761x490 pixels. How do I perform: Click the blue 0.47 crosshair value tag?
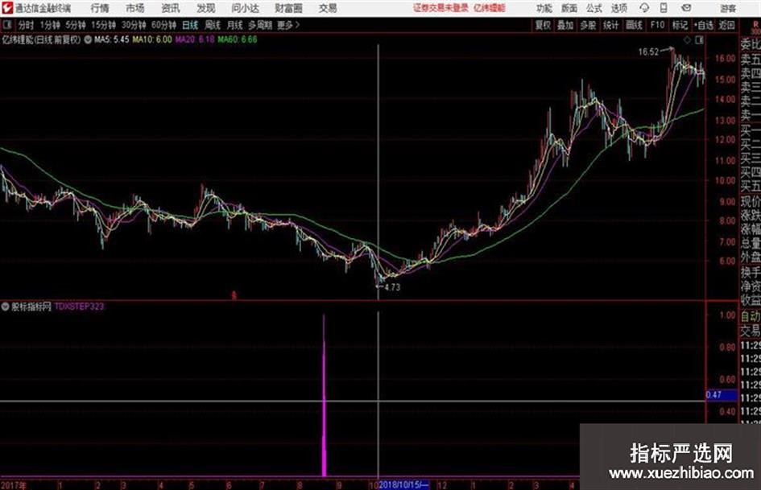pos(722,394)
